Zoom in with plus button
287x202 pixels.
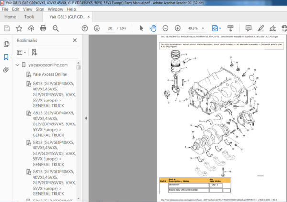point(177,28)
